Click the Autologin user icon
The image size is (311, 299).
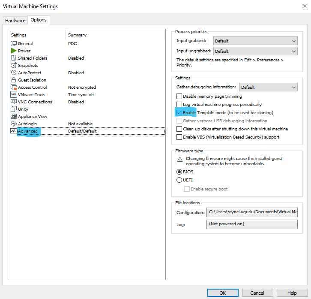point(13,124)
